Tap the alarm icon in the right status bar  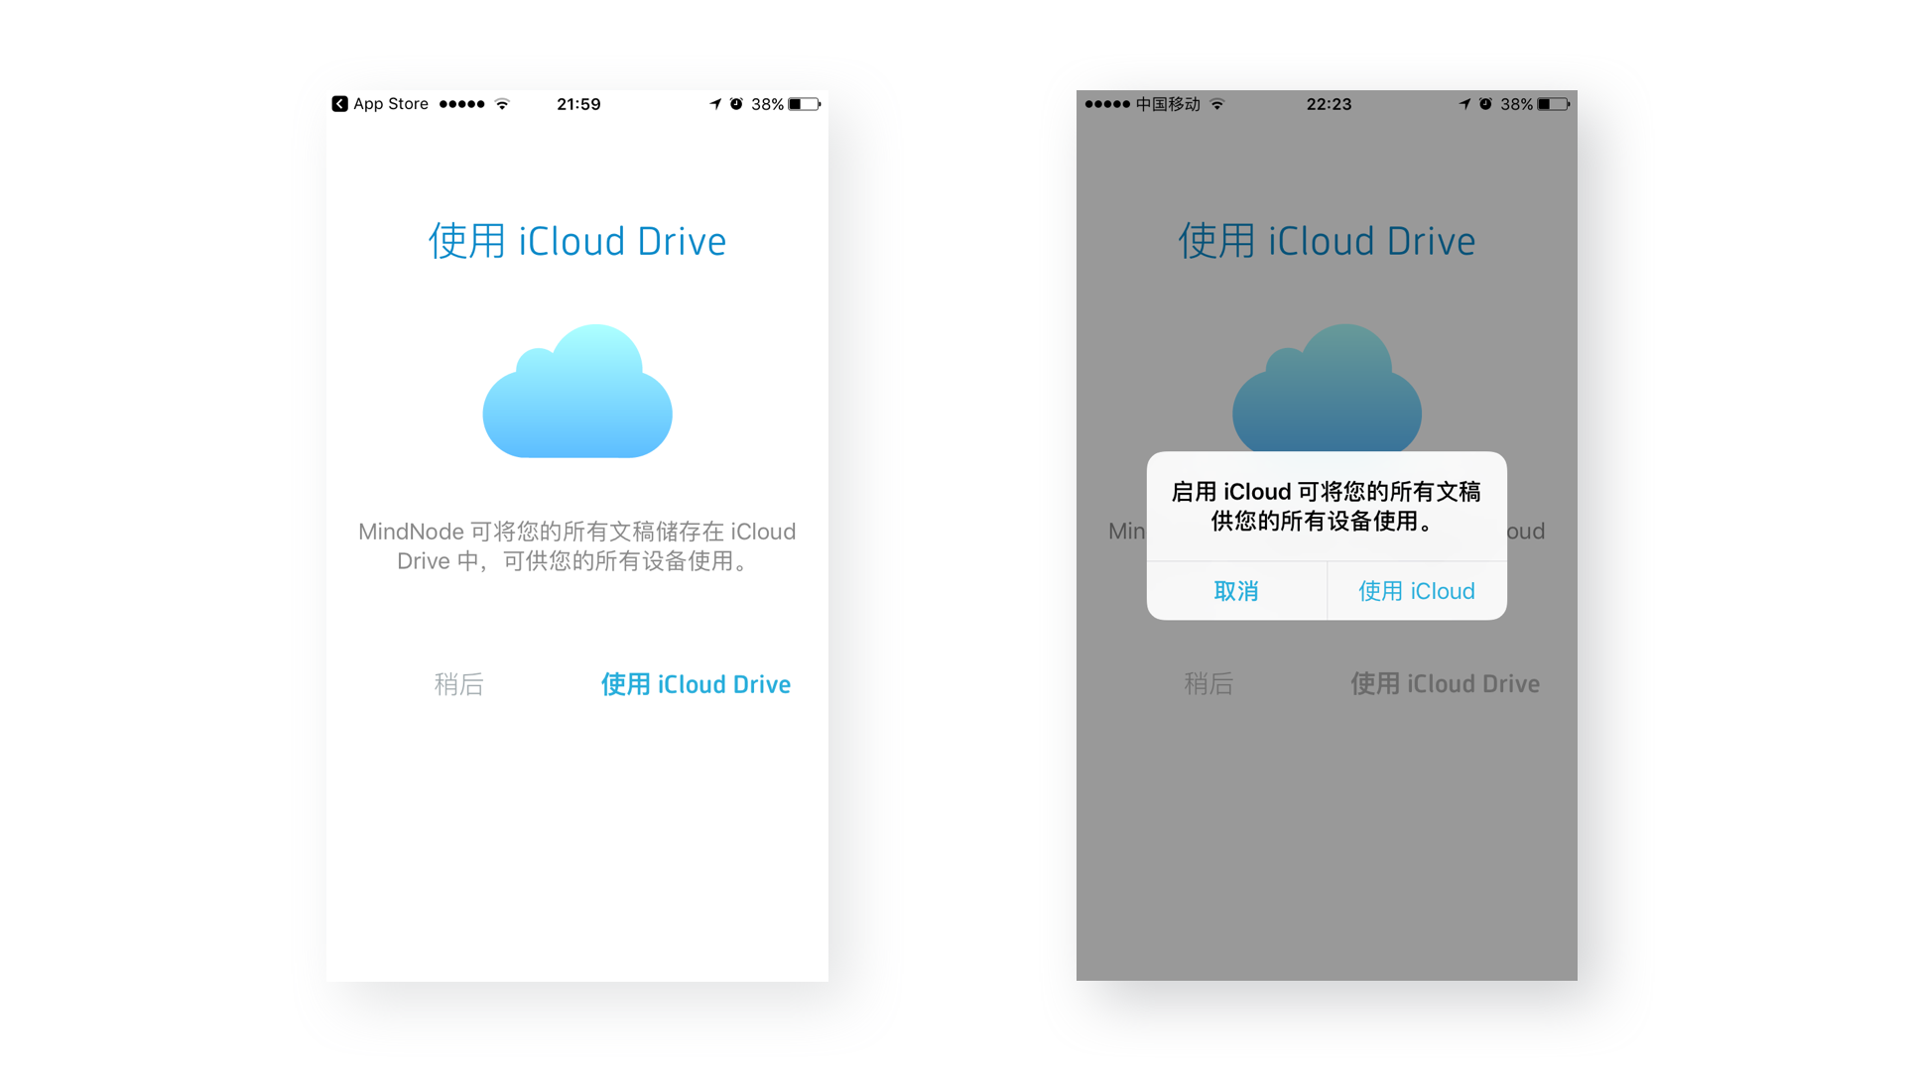click(x=1485, y=104)
